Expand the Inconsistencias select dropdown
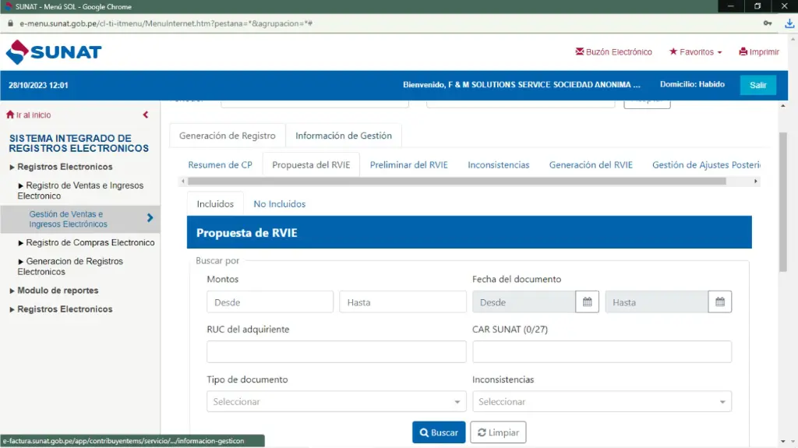This screenshot has height=448, width=798. (602, 402)
